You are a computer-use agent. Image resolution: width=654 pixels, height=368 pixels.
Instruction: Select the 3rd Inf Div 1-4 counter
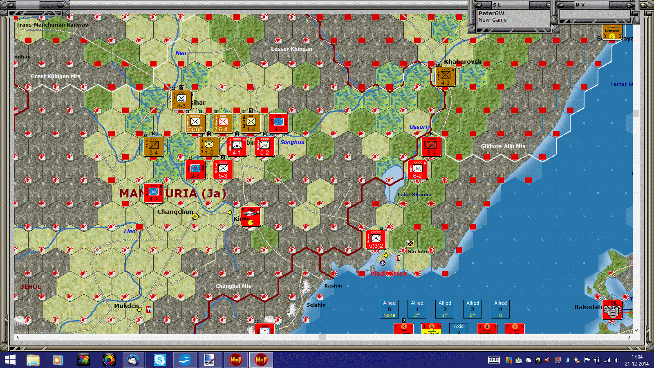pos(251,123)
